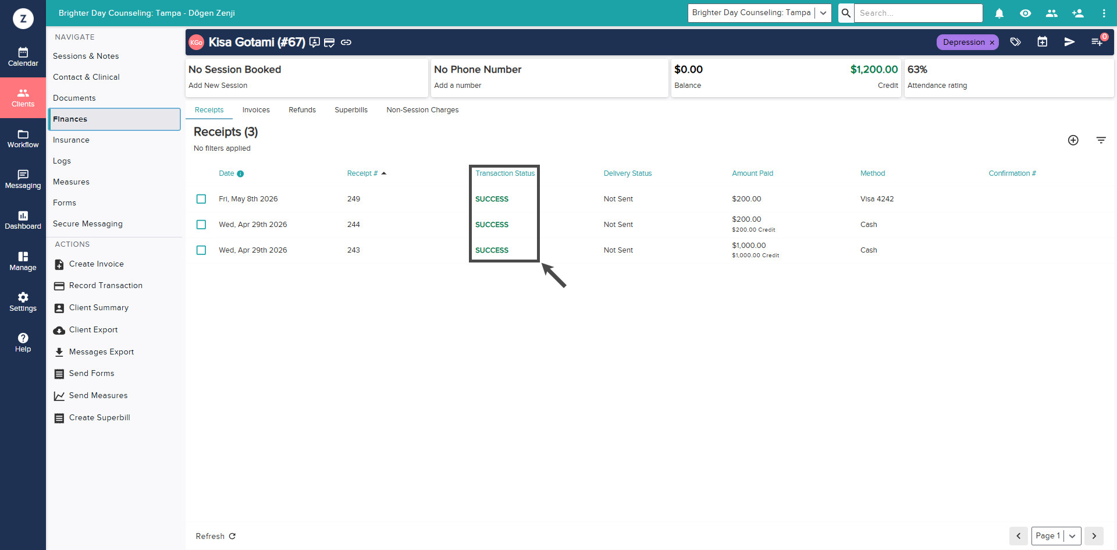Open the Page 1 dropdown

coord(1056,536)
